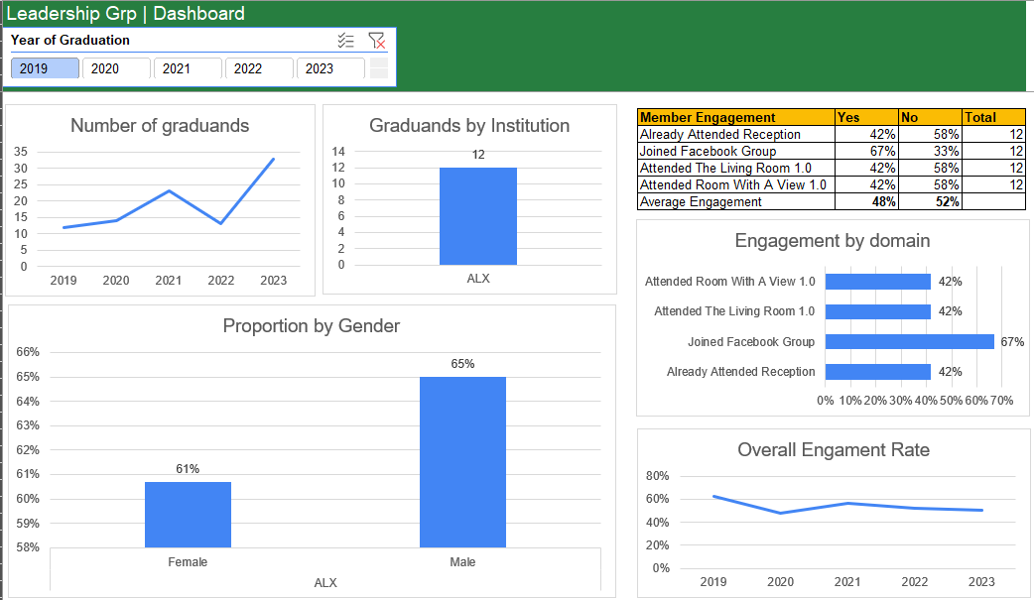Click the Overall Engagment Rate chart title

point(834,450)
